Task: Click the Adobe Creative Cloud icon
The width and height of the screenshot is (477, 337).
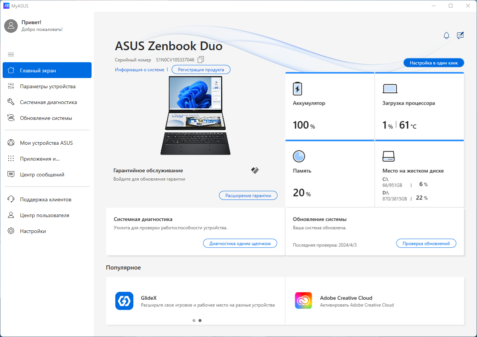Action: point(303,301)
